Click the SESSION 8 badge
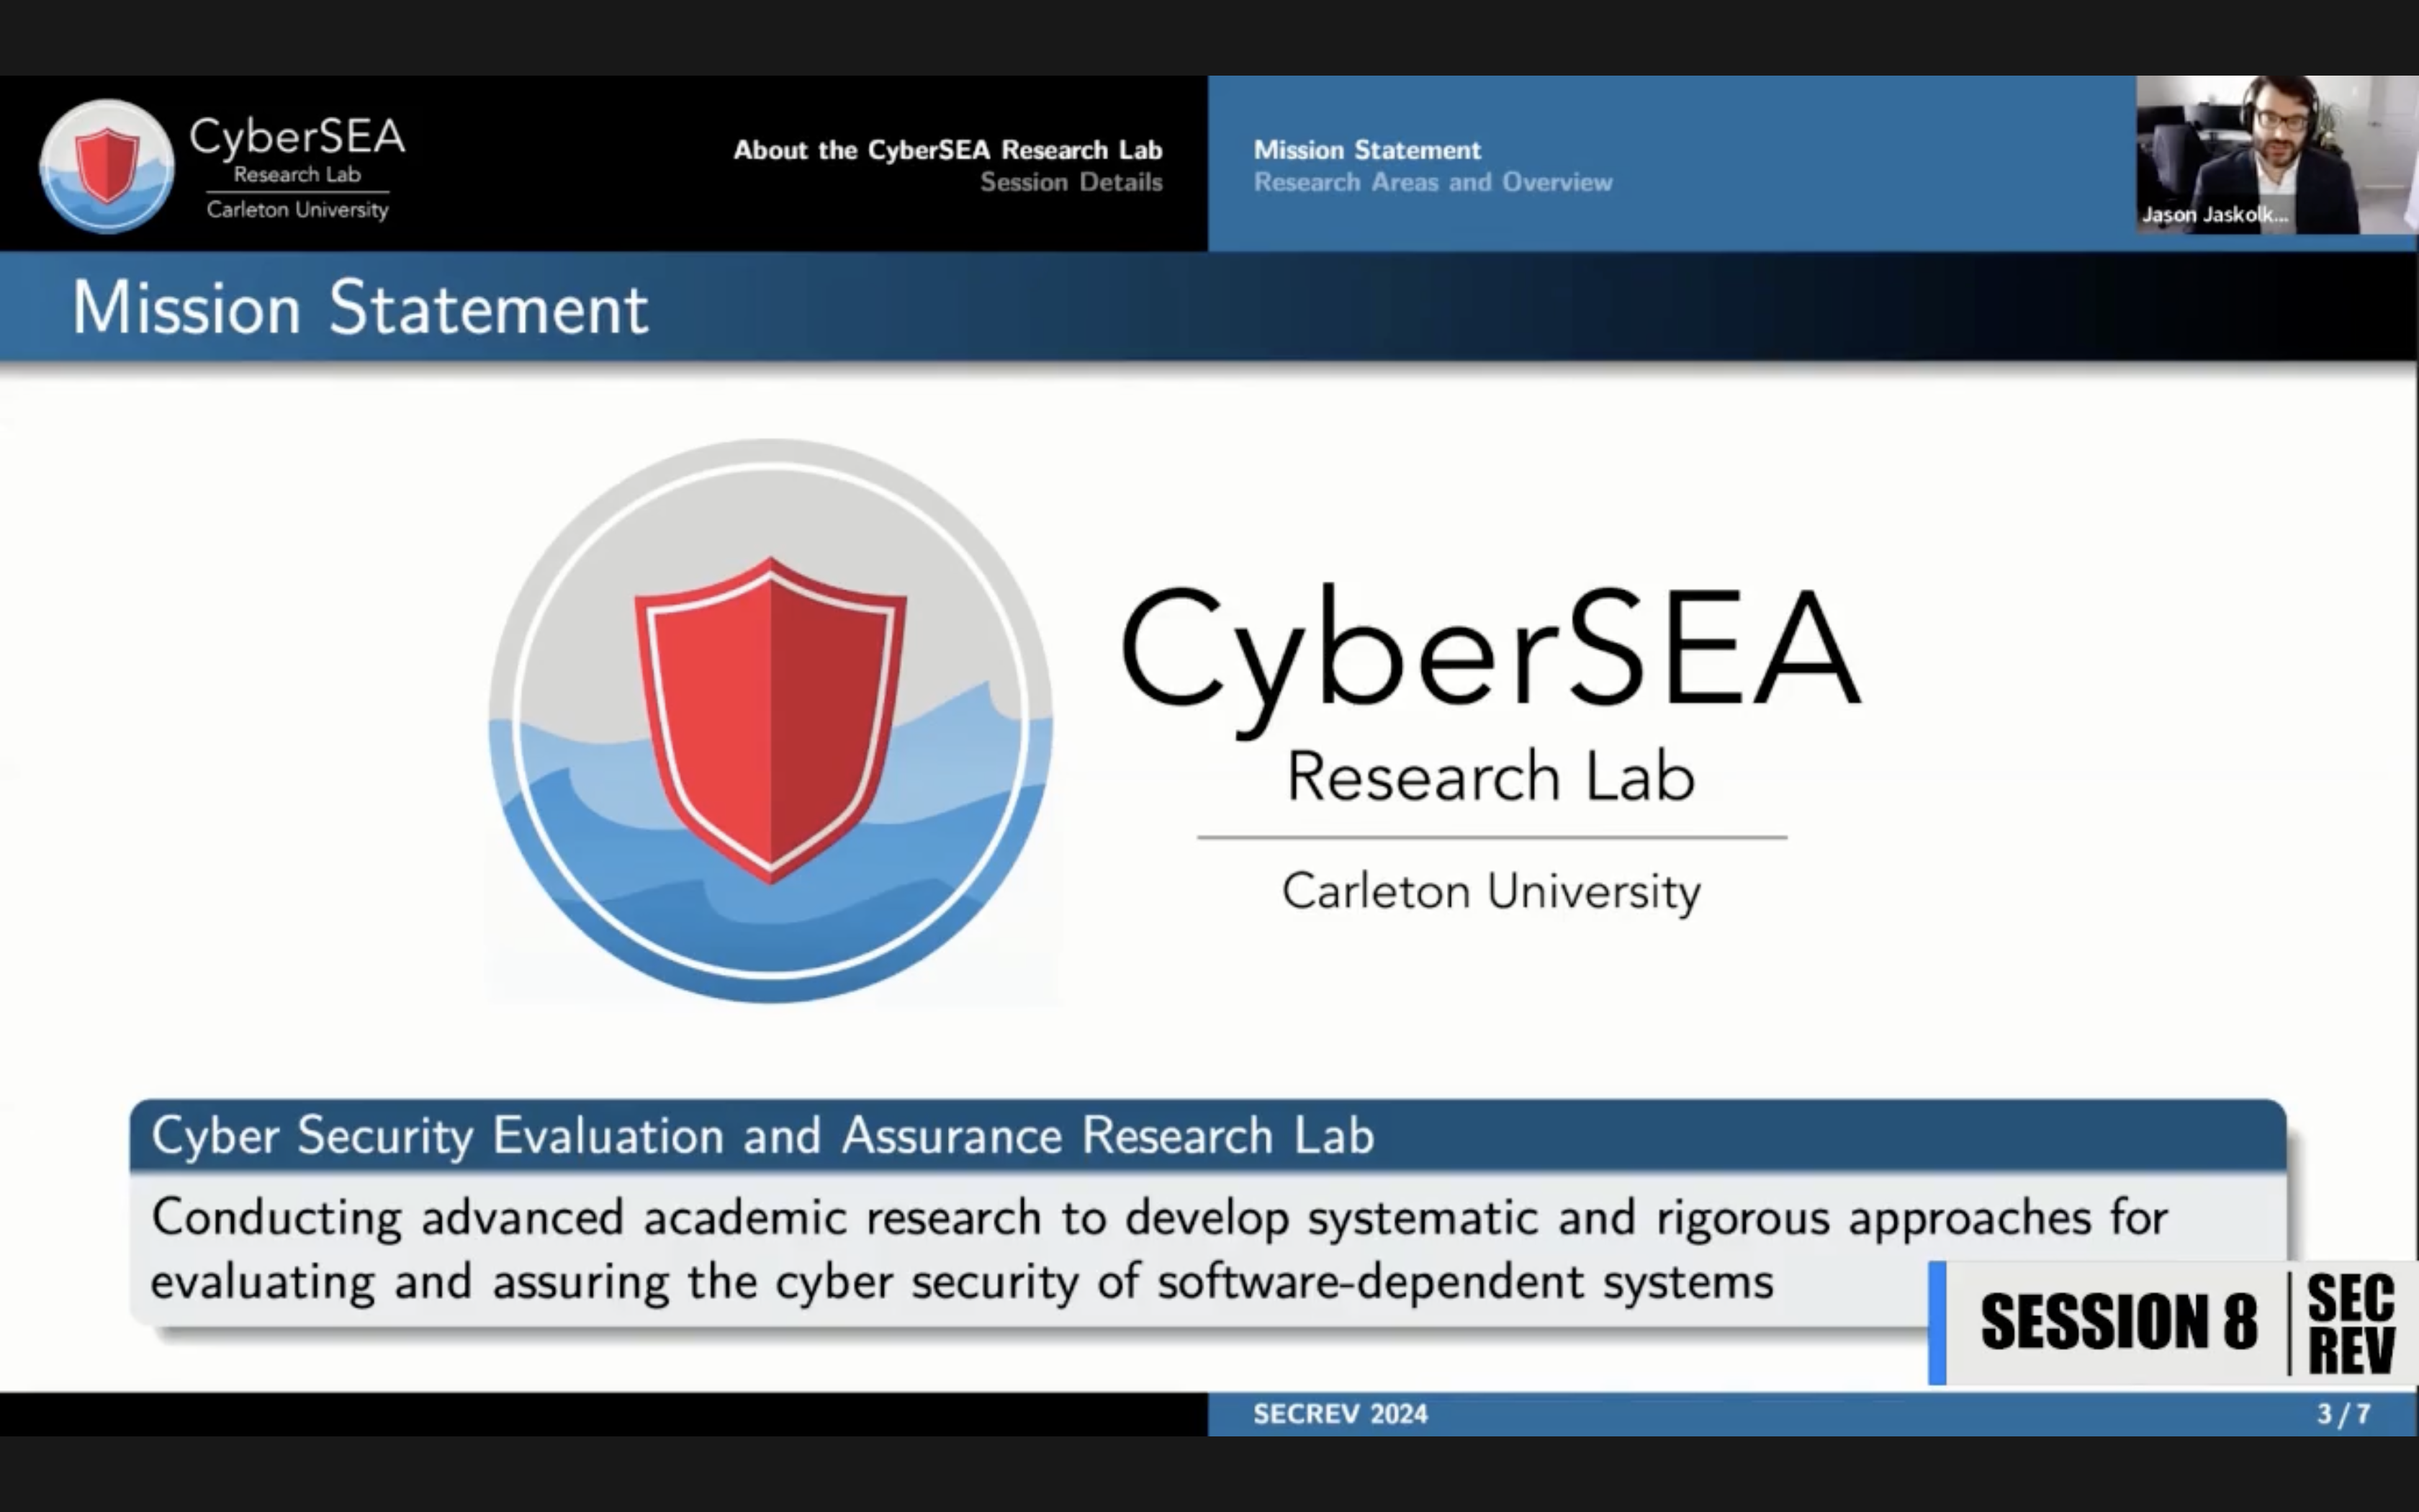2419x1512 pixels. coord(2117,1322)
